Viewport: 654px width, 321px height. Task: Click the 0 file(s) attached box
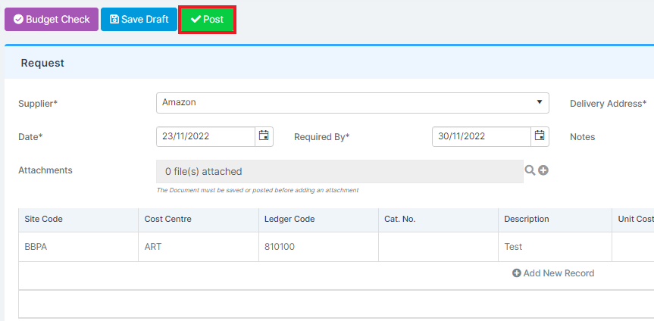pyautogui.click(x=340, y=171)
